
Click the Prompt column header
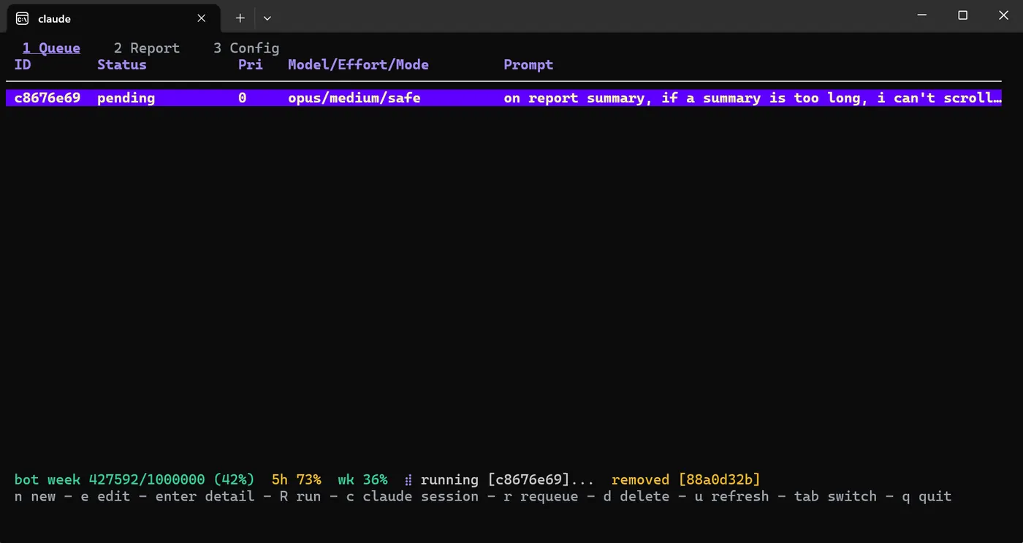pos(528,65)
